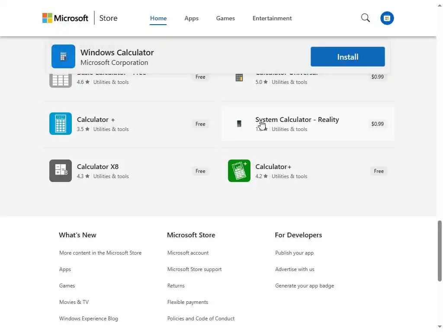This screenshot has width=443, height=332.
Task: Open Policies and Code of Conduct link
Action: 201,319
